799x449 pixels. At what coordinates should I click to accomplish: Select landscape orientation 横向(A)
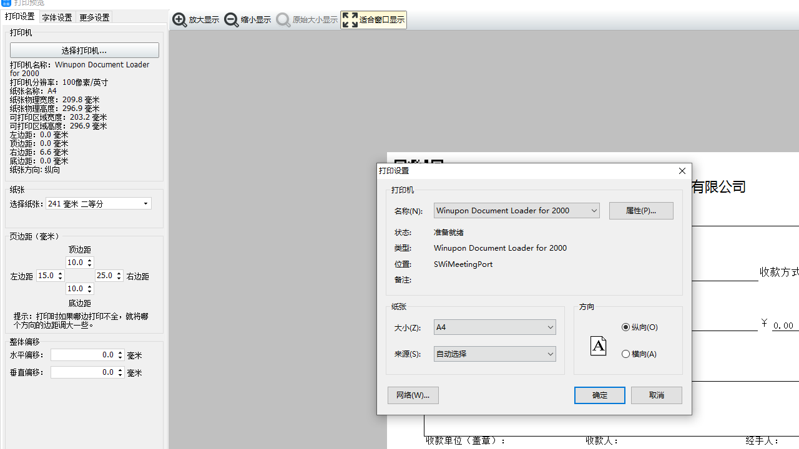point(626,354)
